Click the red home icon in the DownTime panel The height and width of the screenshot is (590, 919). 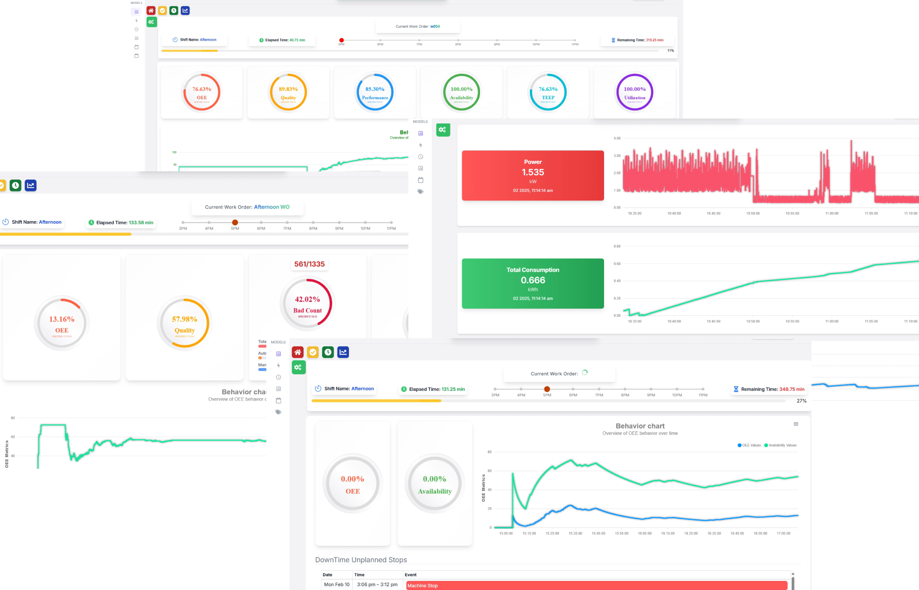pos(298,352)
